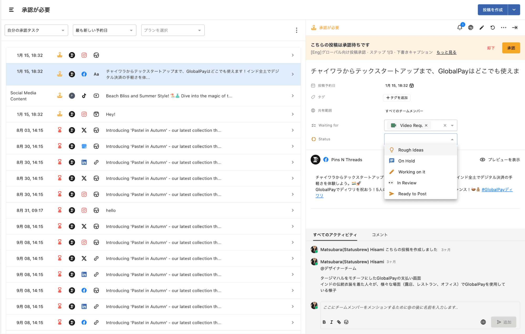Click the タグを追加 button

point(397,98)
